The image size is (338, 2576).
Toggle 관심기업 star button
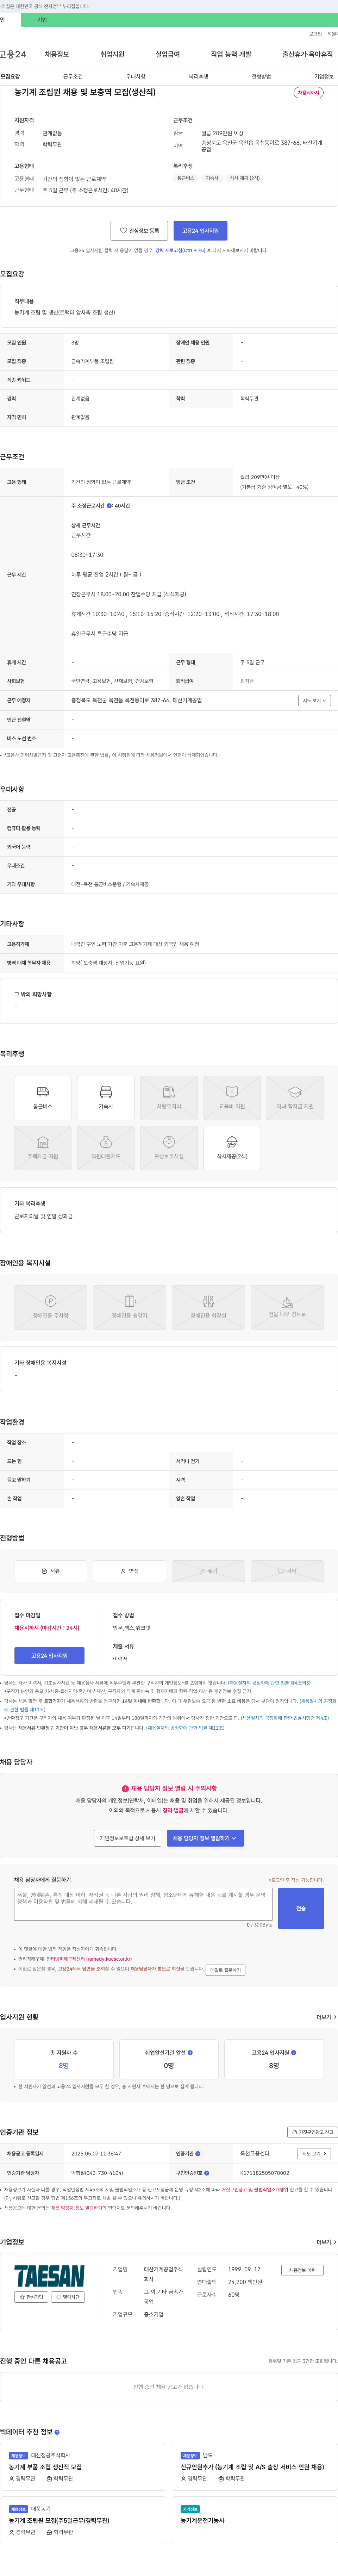pos(31,2297)
